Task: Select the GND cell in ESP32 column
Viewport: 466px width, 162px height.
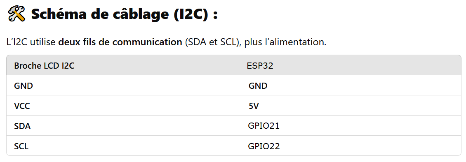Action: click(351, 86)
